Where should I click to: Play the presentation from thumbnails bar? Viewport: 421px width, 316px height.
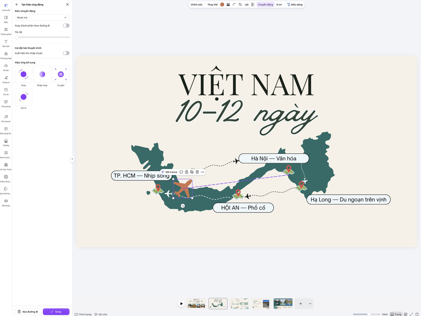pyautogui.click(x=181, y=304)
